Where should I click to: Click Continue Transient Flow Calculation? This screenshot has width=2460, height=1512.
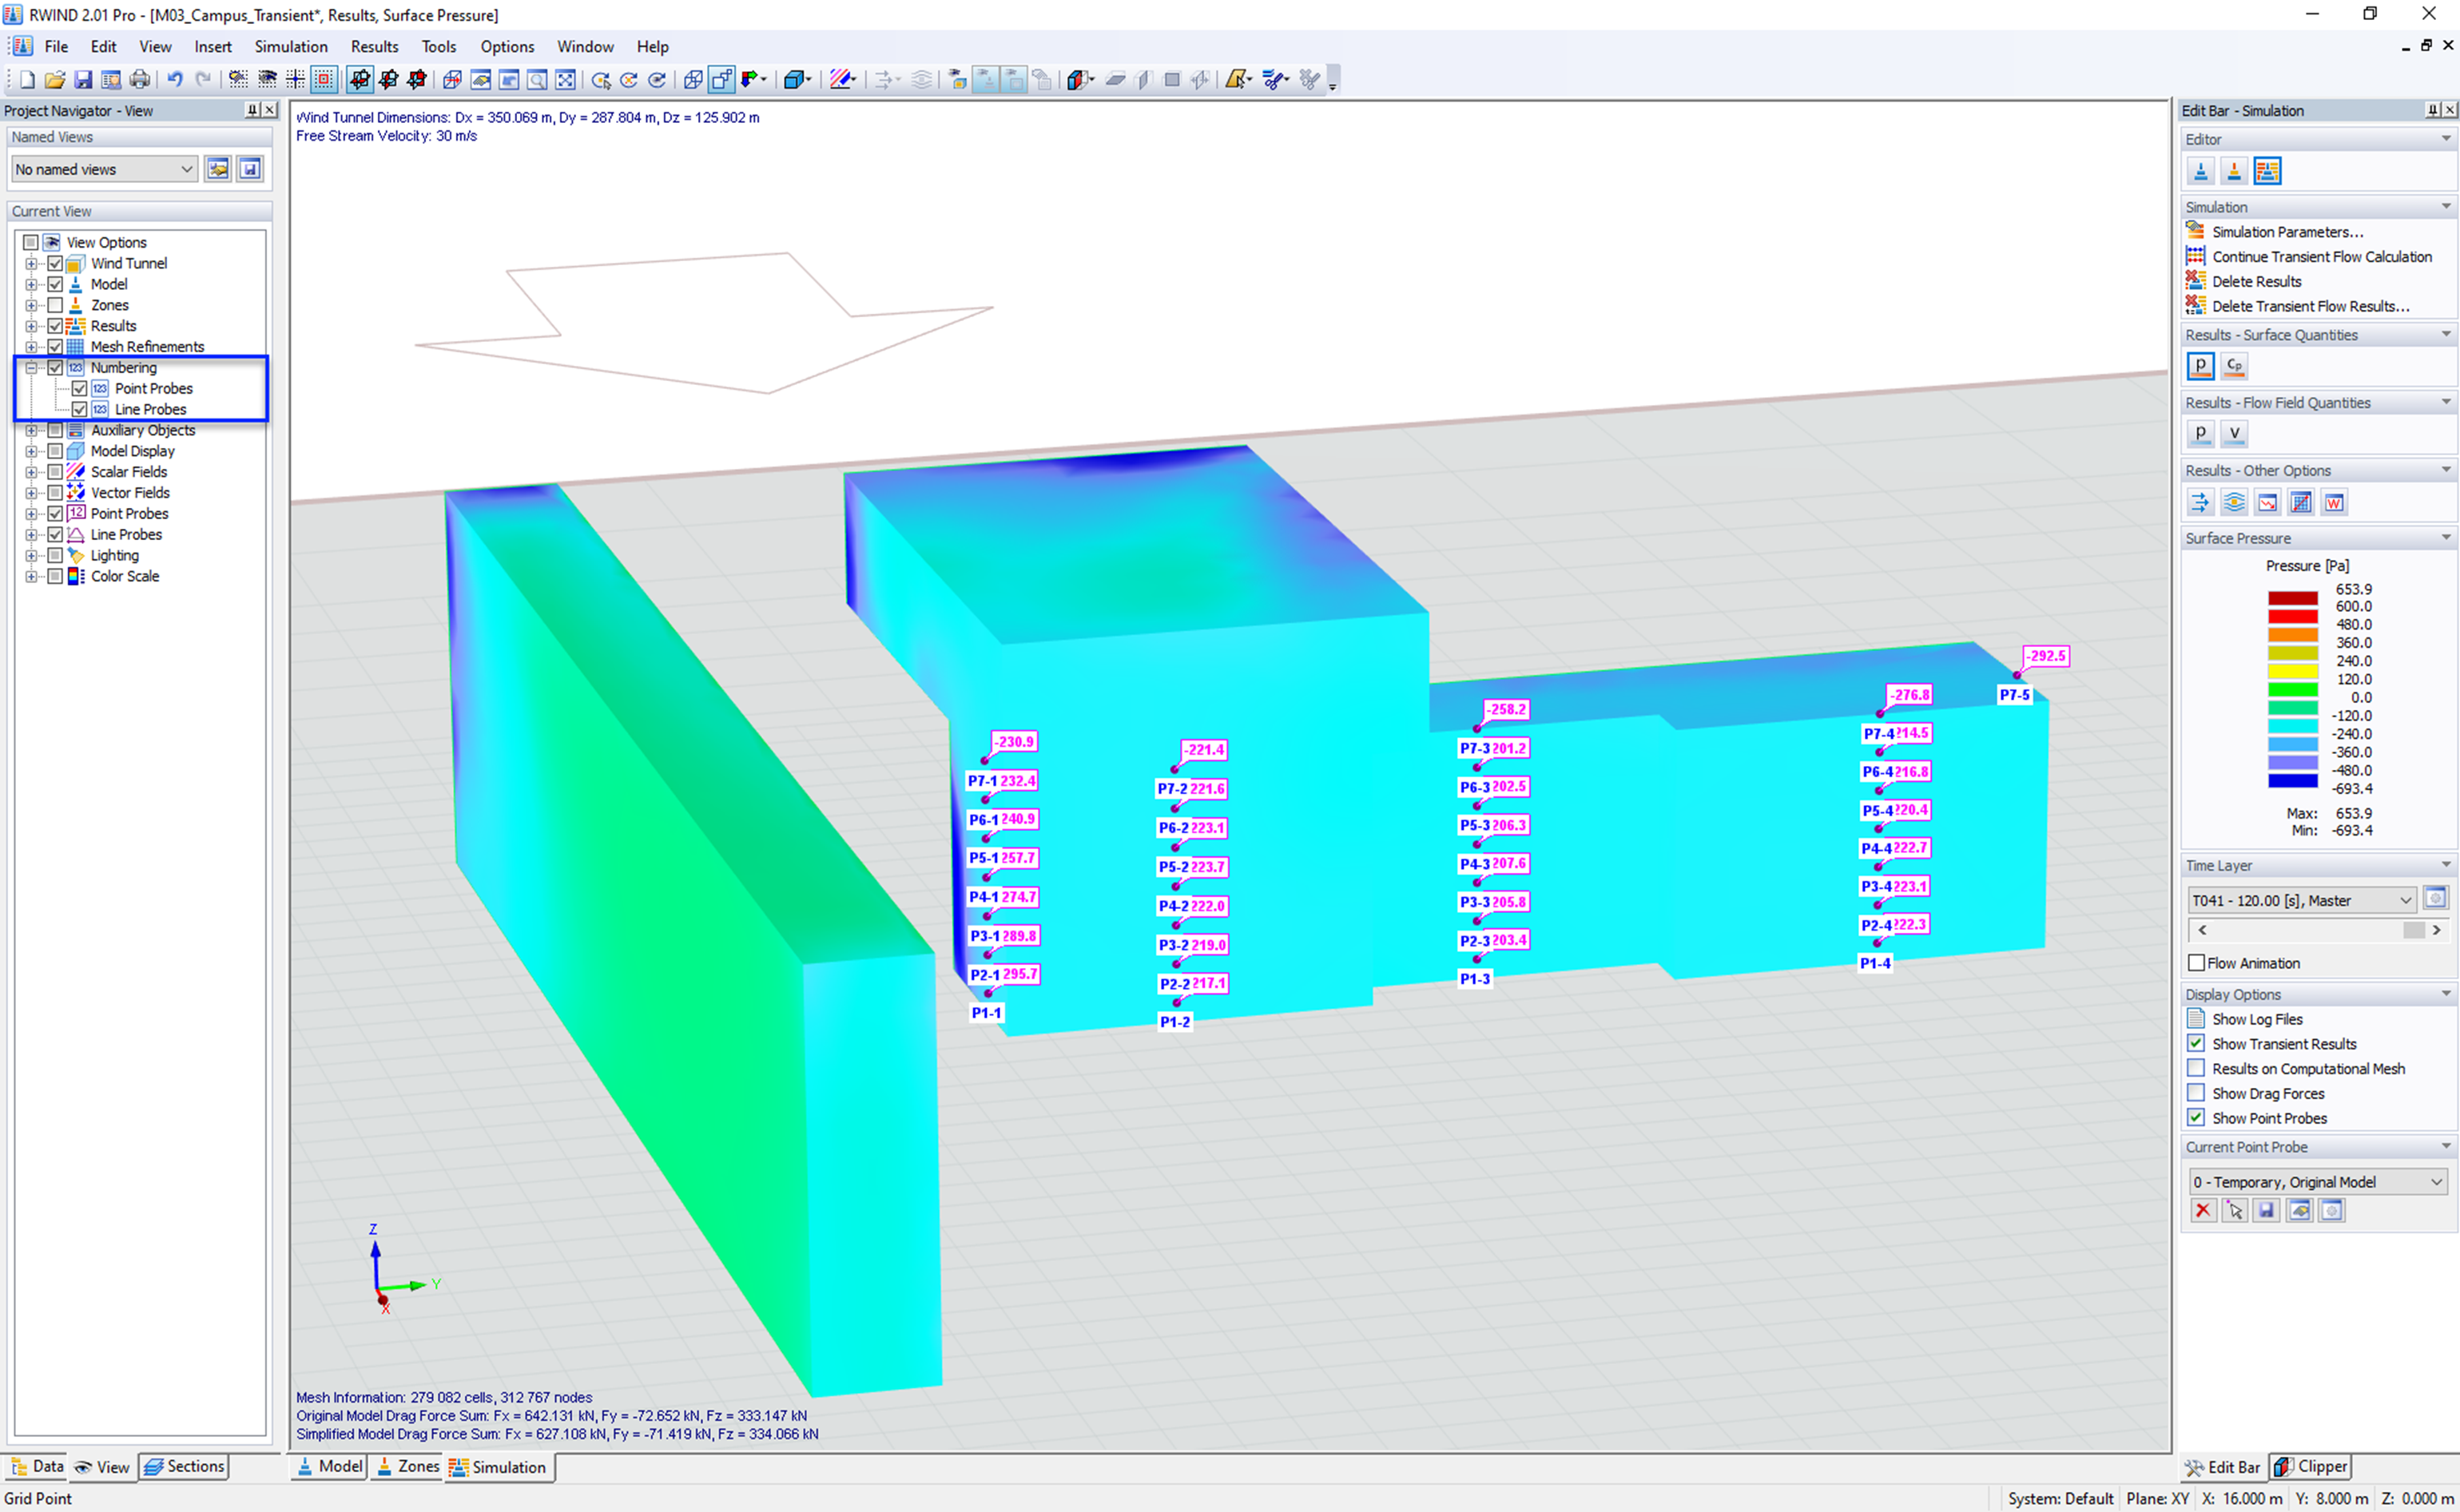coord(2320,256)
